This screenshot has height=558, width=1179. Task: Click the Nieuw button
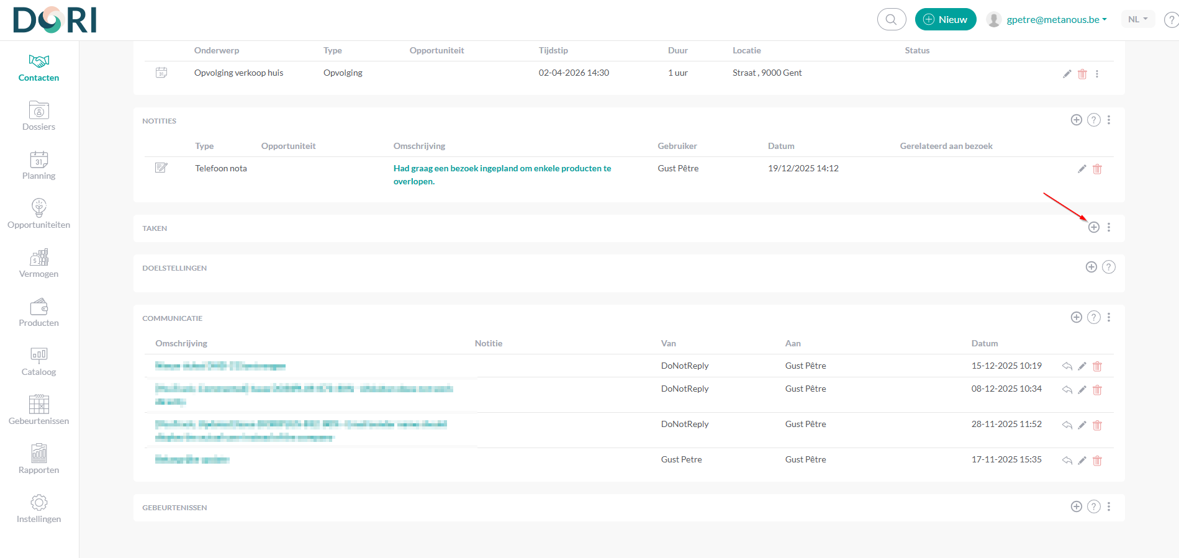(x=945, y=19)
